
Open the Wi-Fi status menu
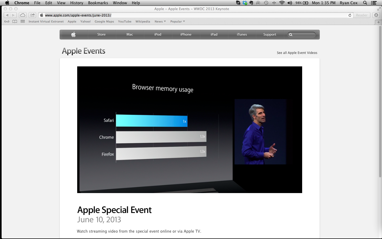click(282, 3)
